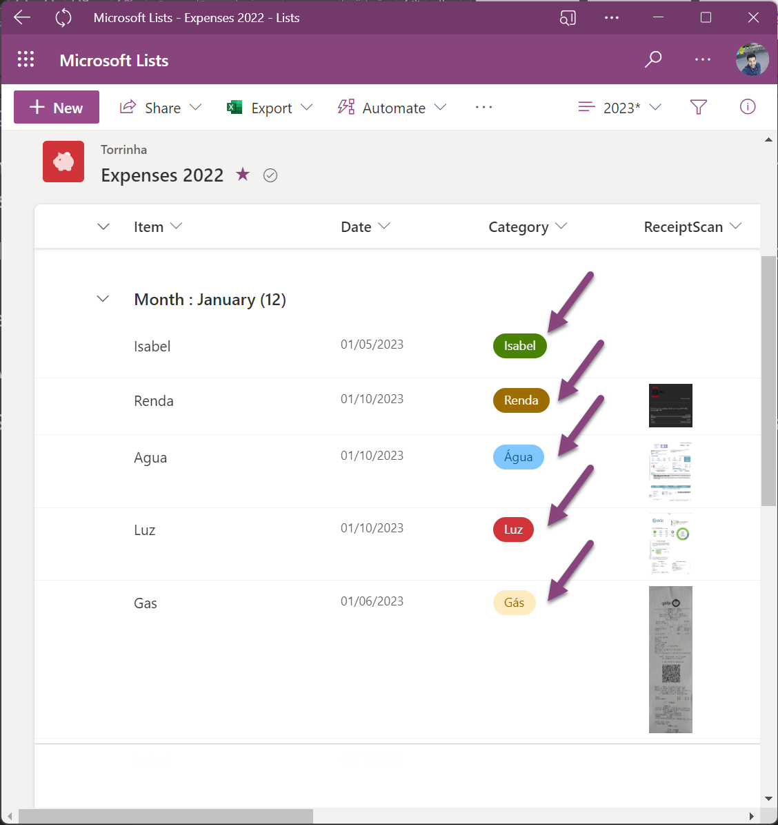Open the Category column header dropdown
Image resolution: width=778 pixels, height=825 pixels.
click(x=527, y=227)
